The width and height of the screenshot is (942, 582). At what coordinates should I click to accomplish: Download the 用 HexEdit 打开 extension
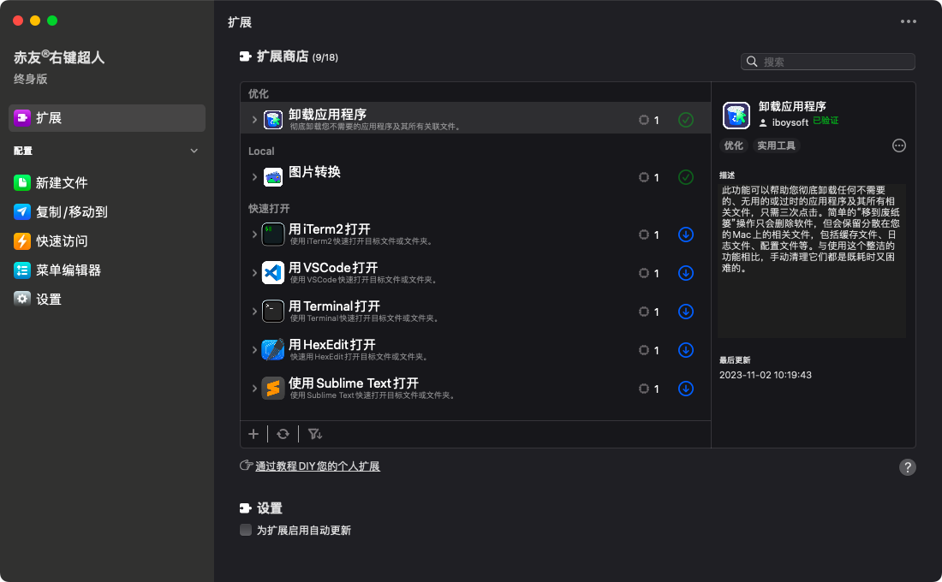click(685, 350)
